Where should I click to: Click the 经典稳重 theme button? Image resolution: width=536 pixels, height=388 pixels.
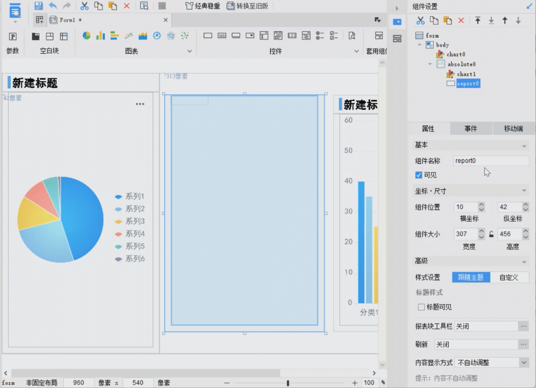[x=203, y=6]
